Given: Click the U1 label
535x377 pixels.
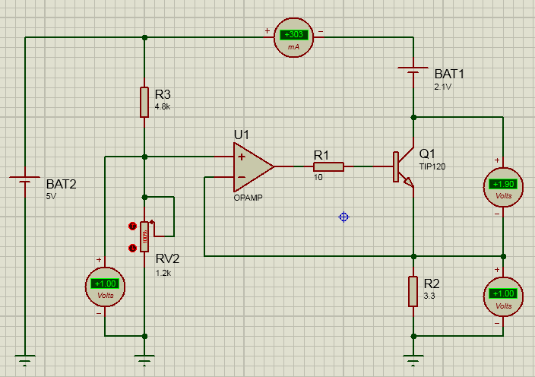Looking at the screenshot, I should [242, 135].
